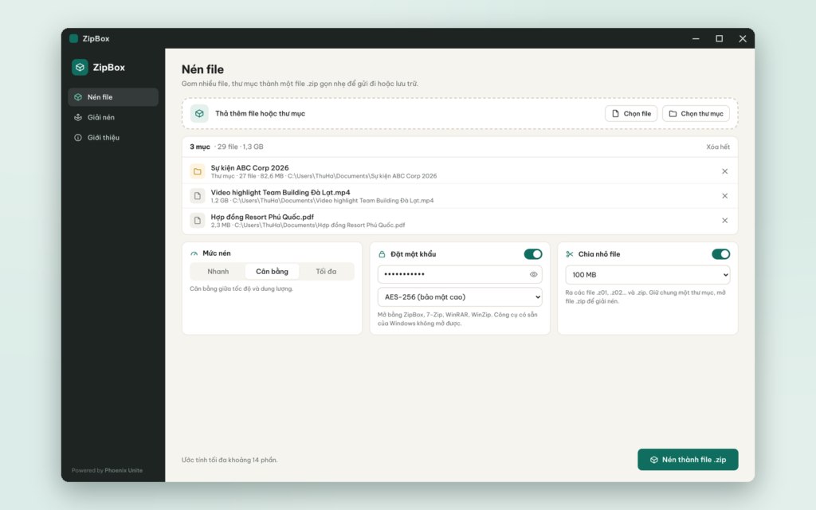The height and width of the screenshot is (510, 816).
Task: Toggle the Chia nhỏ file switch
Action: pos(720,254)
